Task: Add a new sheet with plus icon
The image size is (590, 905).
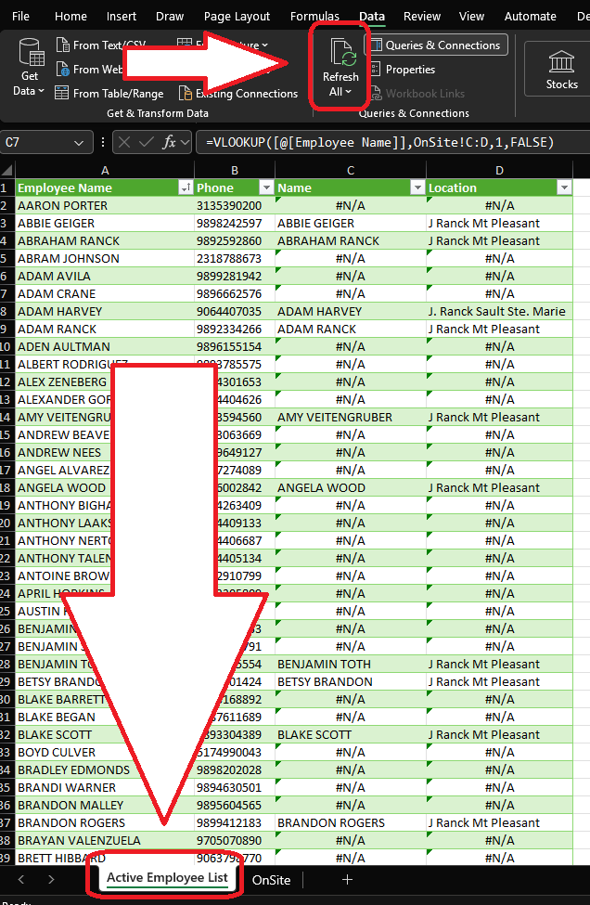Action: (347, 879)
